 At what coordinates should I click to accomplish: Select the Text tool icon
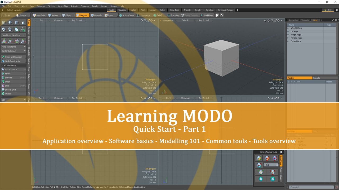point(23,29)
